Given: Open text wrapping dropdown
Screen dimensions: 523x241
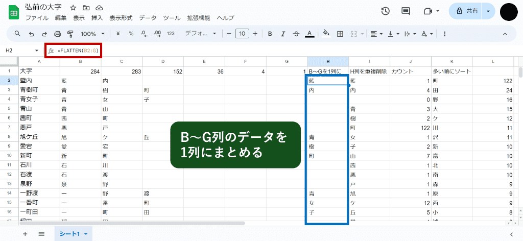Looking at the screenshot, I should 410,34.
